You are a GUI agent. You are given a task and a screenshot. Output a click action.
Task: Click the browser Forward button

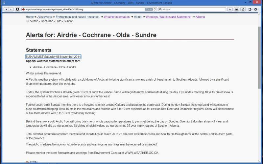coord(11,9)
